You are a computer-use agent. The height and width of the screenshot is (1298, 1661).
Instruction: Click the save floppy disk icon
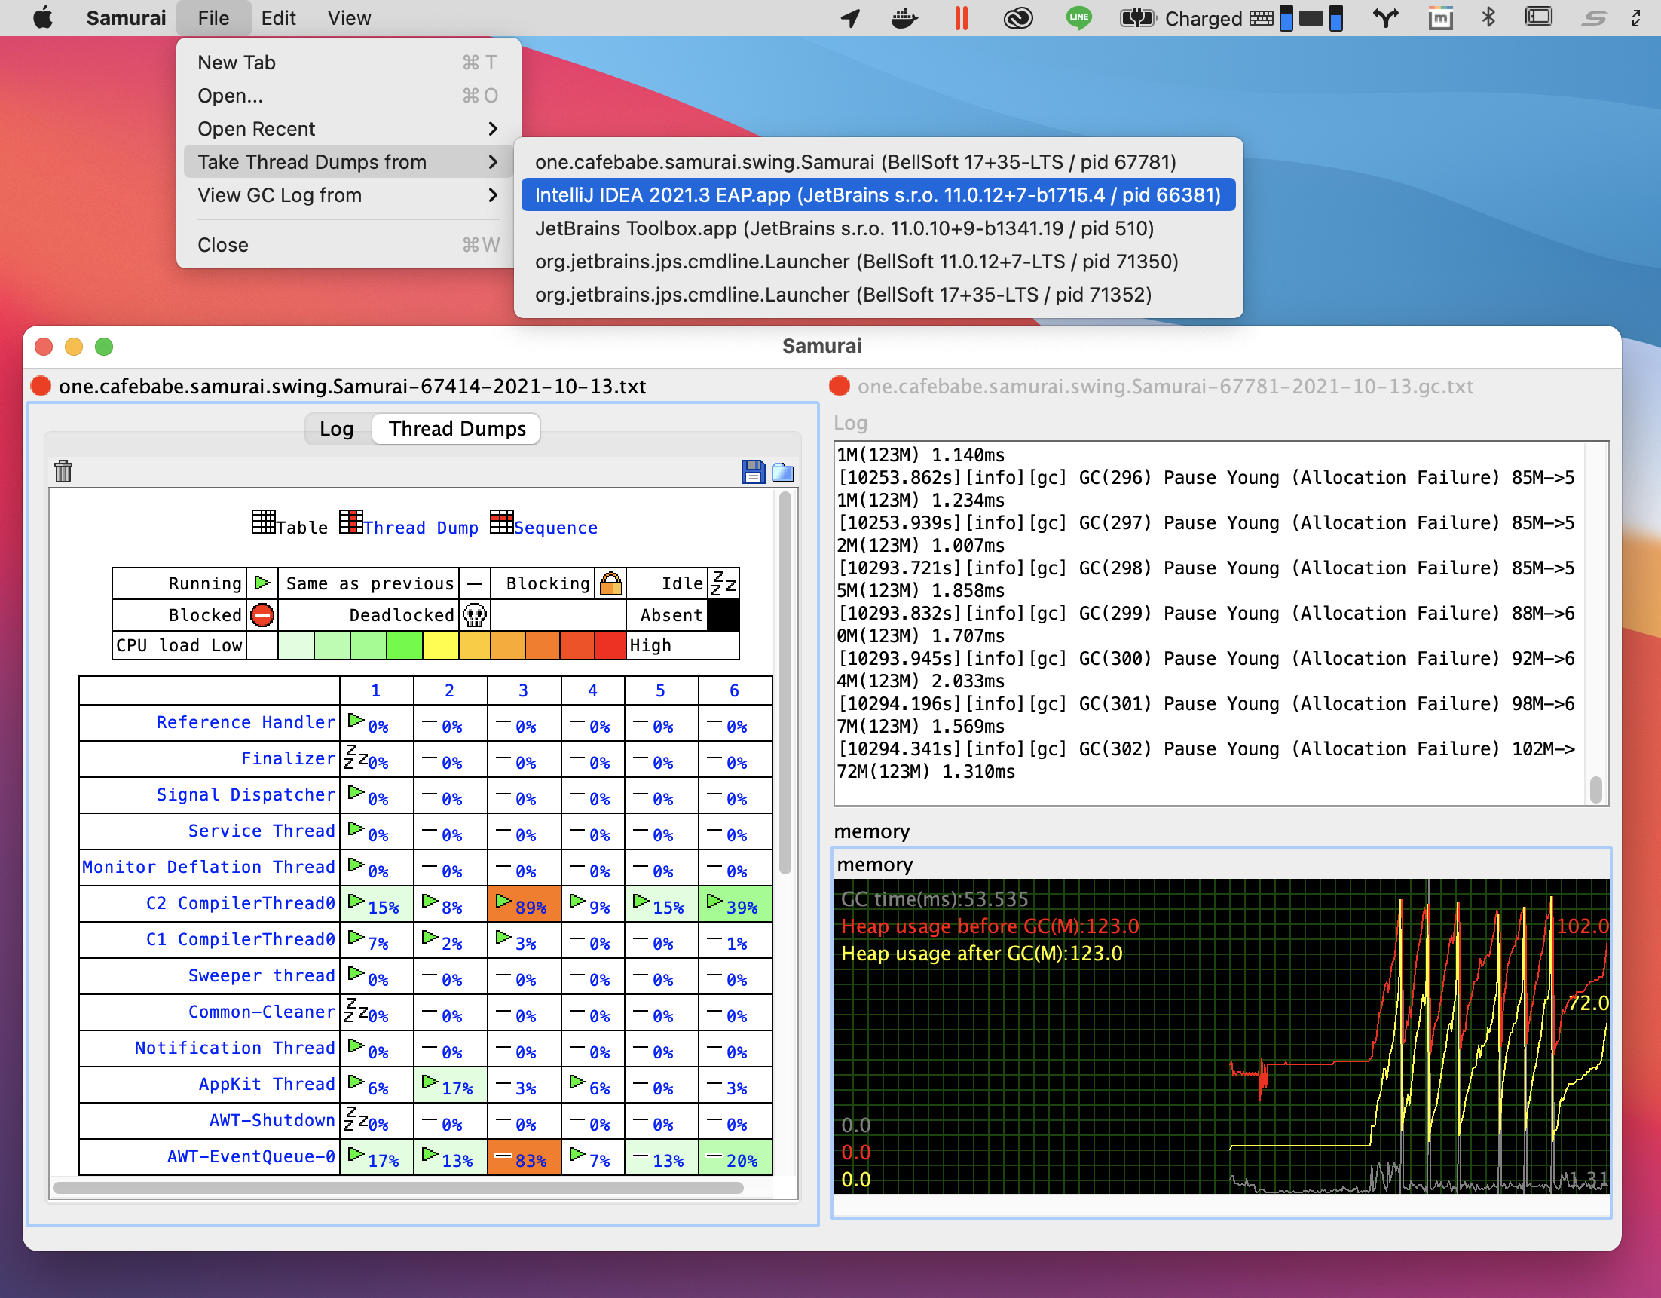click(x=752, y=472)
